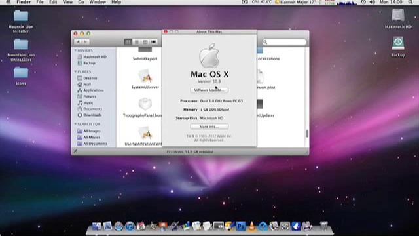Switch Finder to Cover Flow view

[x=154, y=42]
